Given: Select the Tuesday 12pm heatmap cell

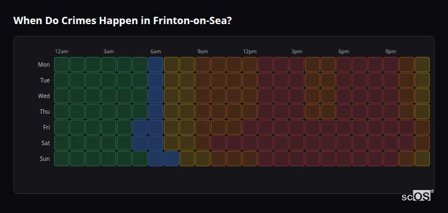Looking at the screenshot, I should 250,80.
